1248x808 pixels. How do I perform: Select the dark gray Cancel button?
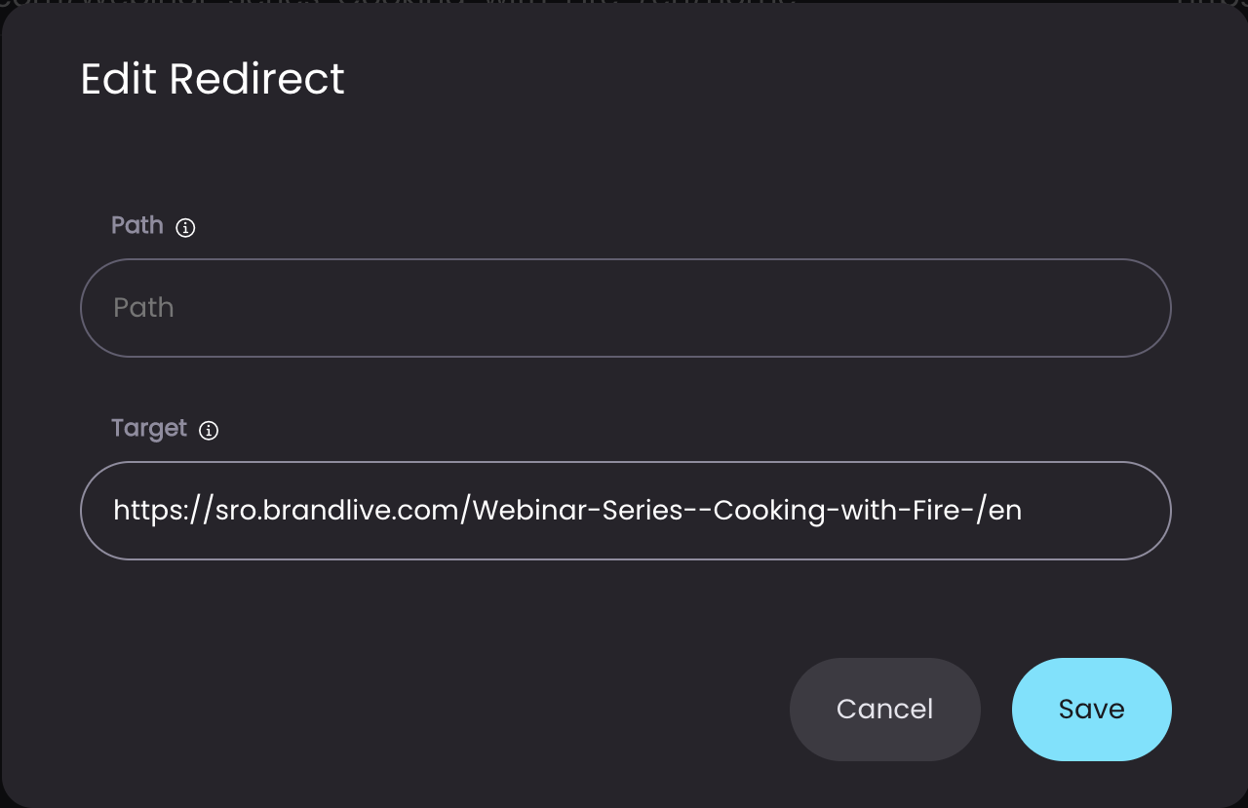click(884, 709)
